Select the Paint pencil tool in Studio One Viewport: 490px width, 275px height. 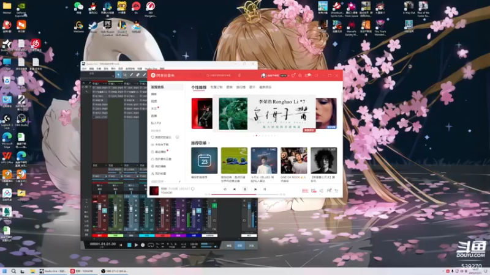(x=131, y=75)
